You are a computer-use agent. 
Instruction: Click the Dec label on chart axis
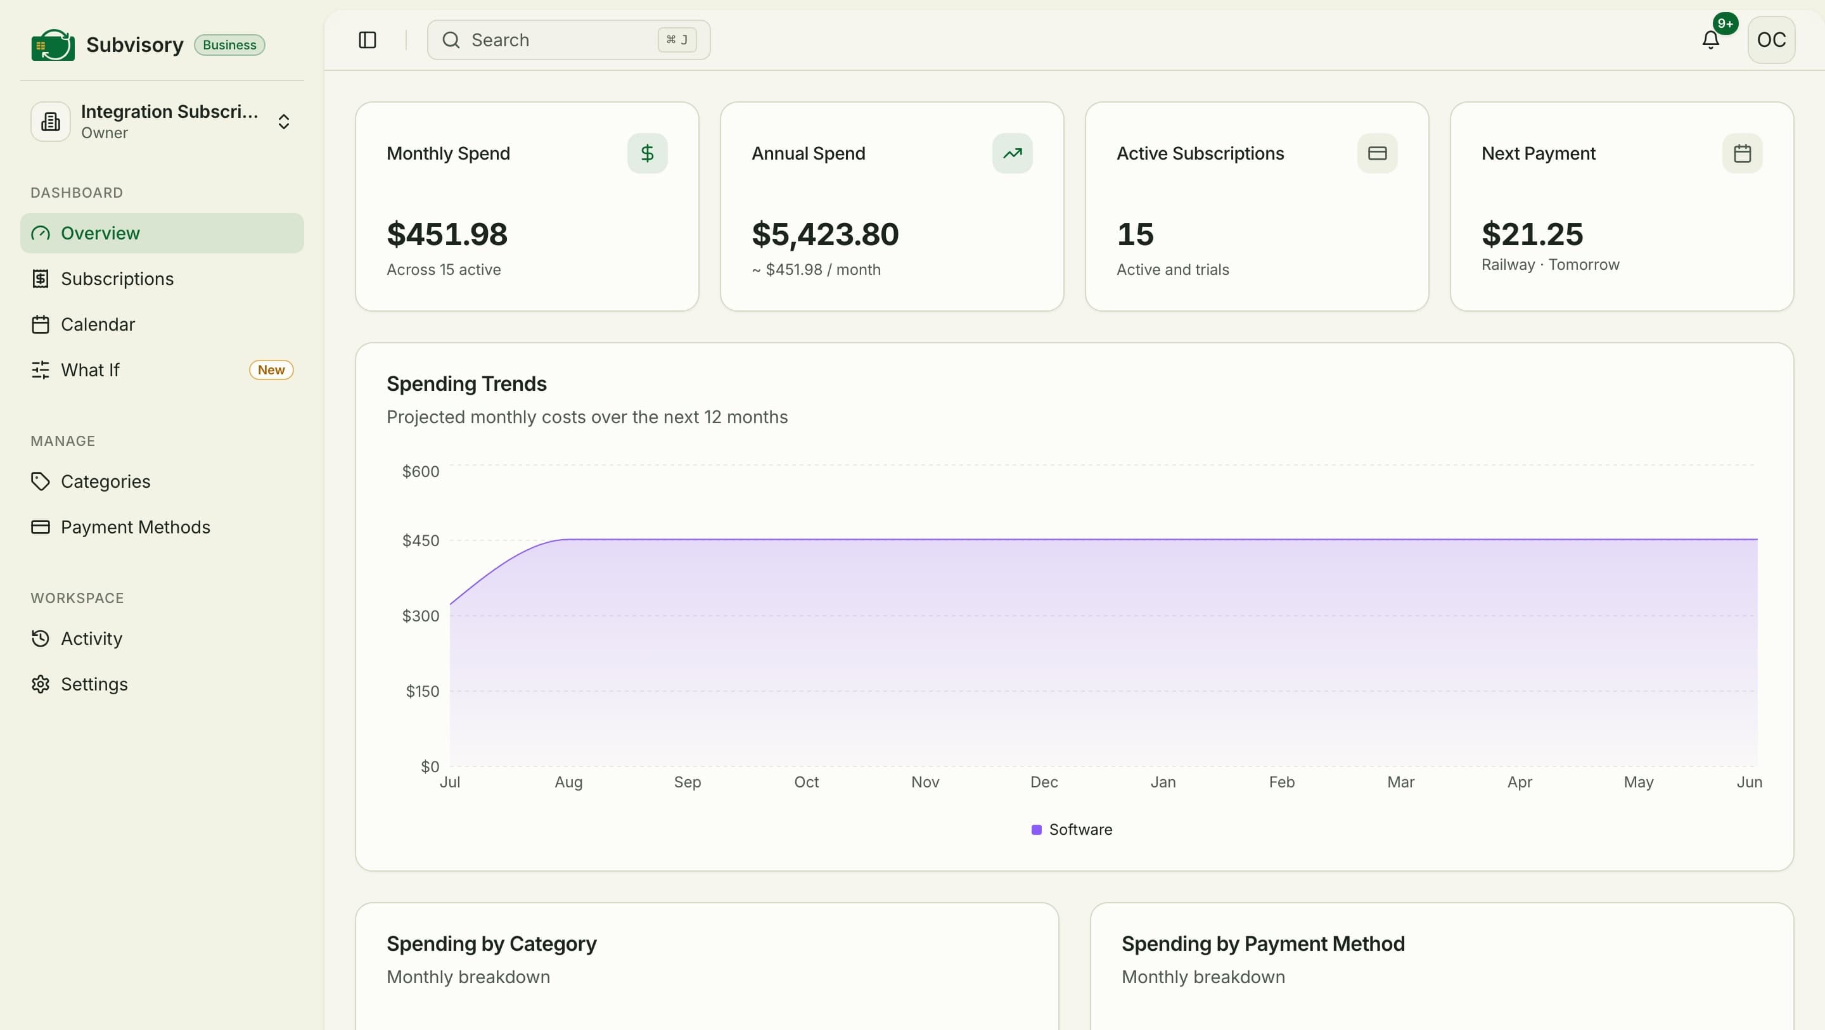[1044, 782]
